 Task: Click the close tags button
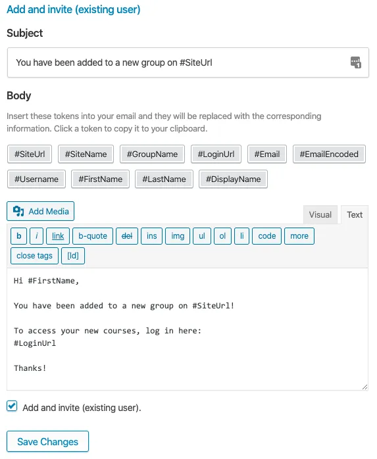pos(35,256)
